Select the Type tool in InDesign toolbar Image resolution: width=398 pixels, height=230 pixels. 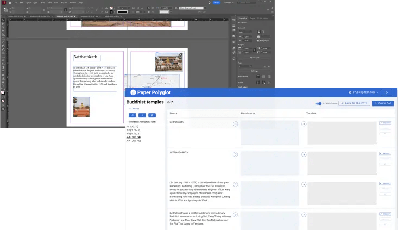[x=3, y=39]
